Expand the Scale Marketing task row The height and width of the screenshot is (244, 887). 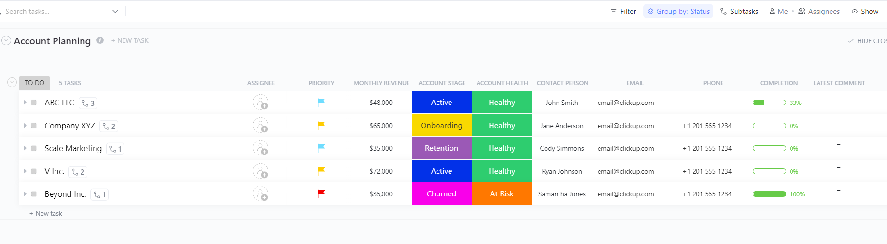coord(25,148)
